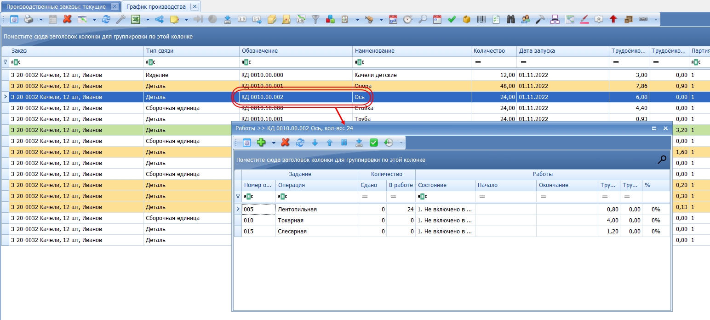Click the wrench settings icon
Image resolution: width=710 pixels, height=320 pixels.
pyautogui.click(x=120, y=19)
